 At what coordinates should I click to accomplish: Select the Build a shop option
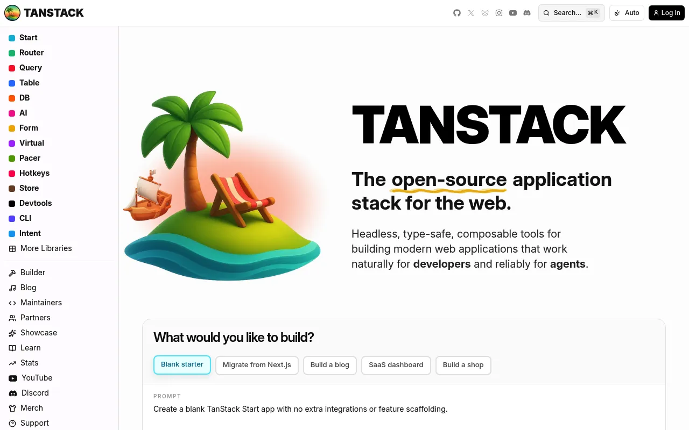(x=463, y=365)
